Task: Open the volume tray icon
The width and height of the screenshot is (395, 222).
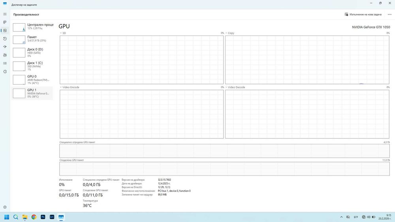Action: click(369, 217)
